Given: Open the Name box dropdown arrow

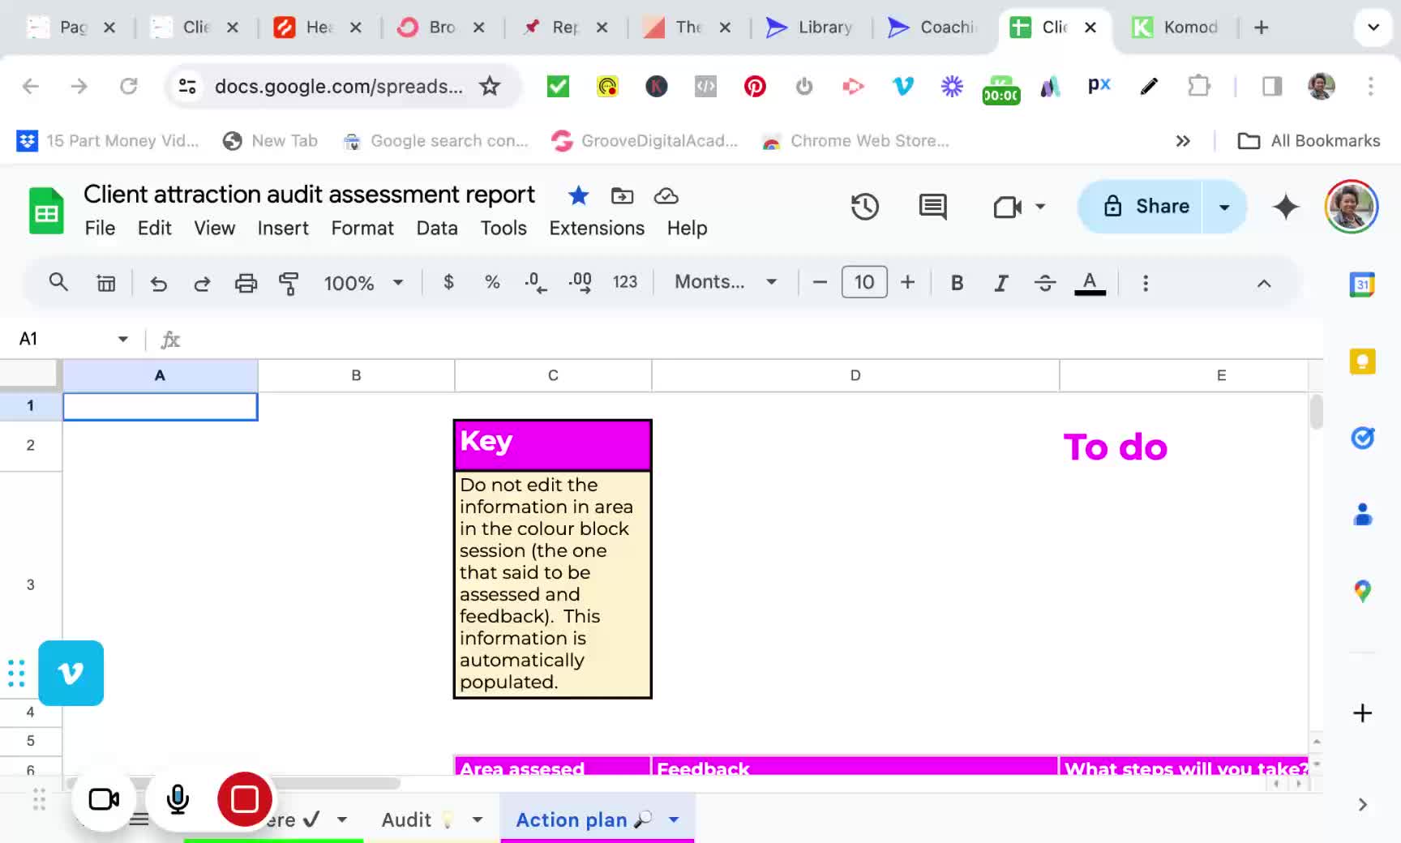Looking at the screenshot, I should coord(123,339).
